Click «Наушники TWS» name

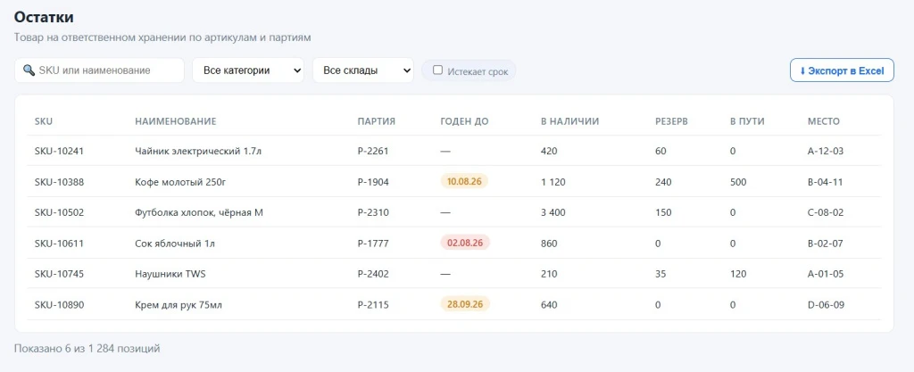coord(170,274)
